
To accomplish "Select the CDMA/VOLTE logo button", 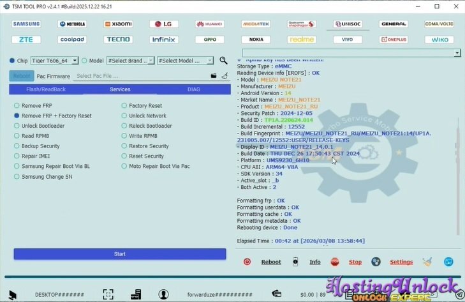I will pos(439,24).
